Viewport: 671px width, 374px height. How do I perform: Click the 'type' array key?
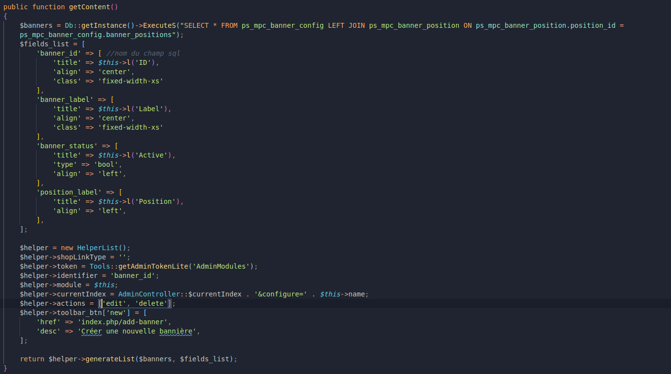coord(65,164)
